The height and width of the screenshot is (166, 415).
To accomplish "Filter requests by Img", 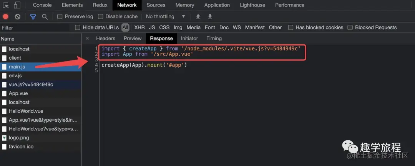I will pos(178,28).
